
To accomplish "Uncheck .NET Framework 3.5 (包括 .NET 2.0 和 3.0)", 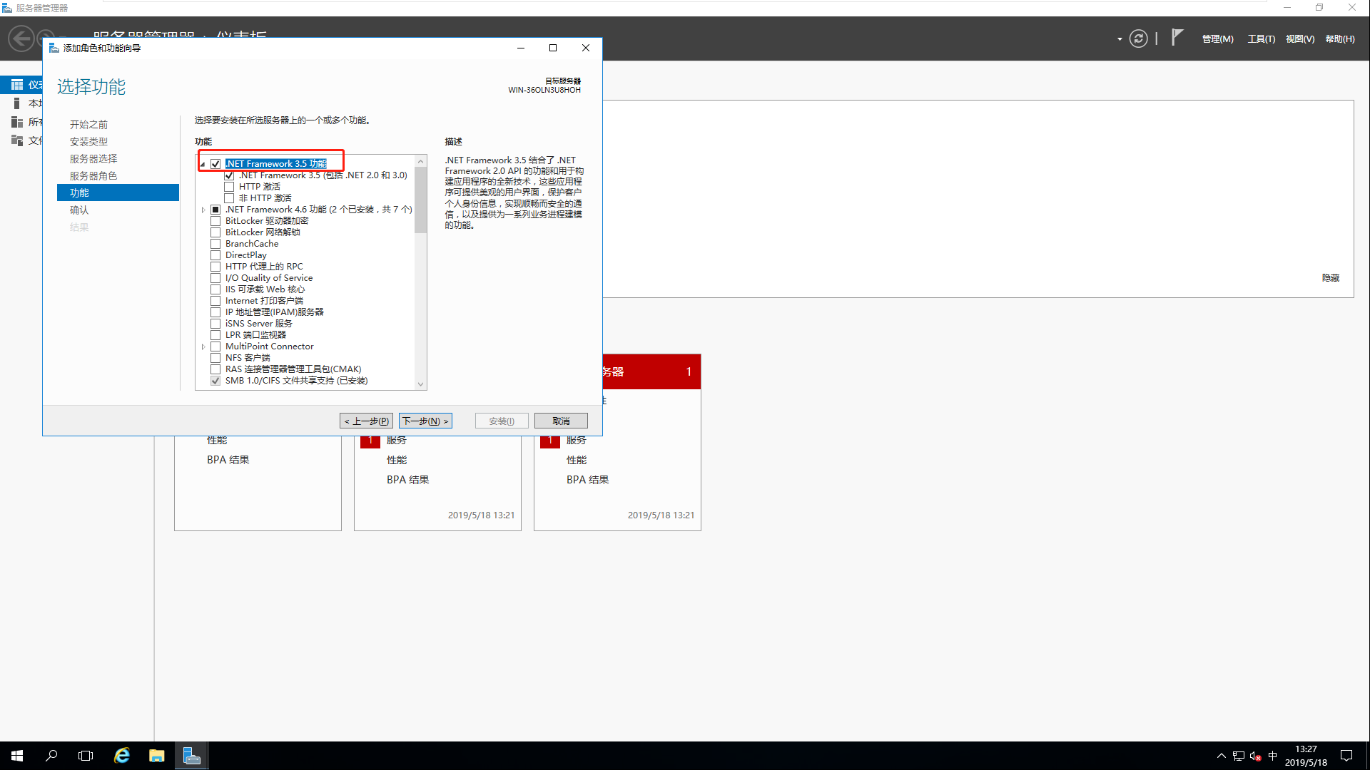I will (x=228, y=175).
